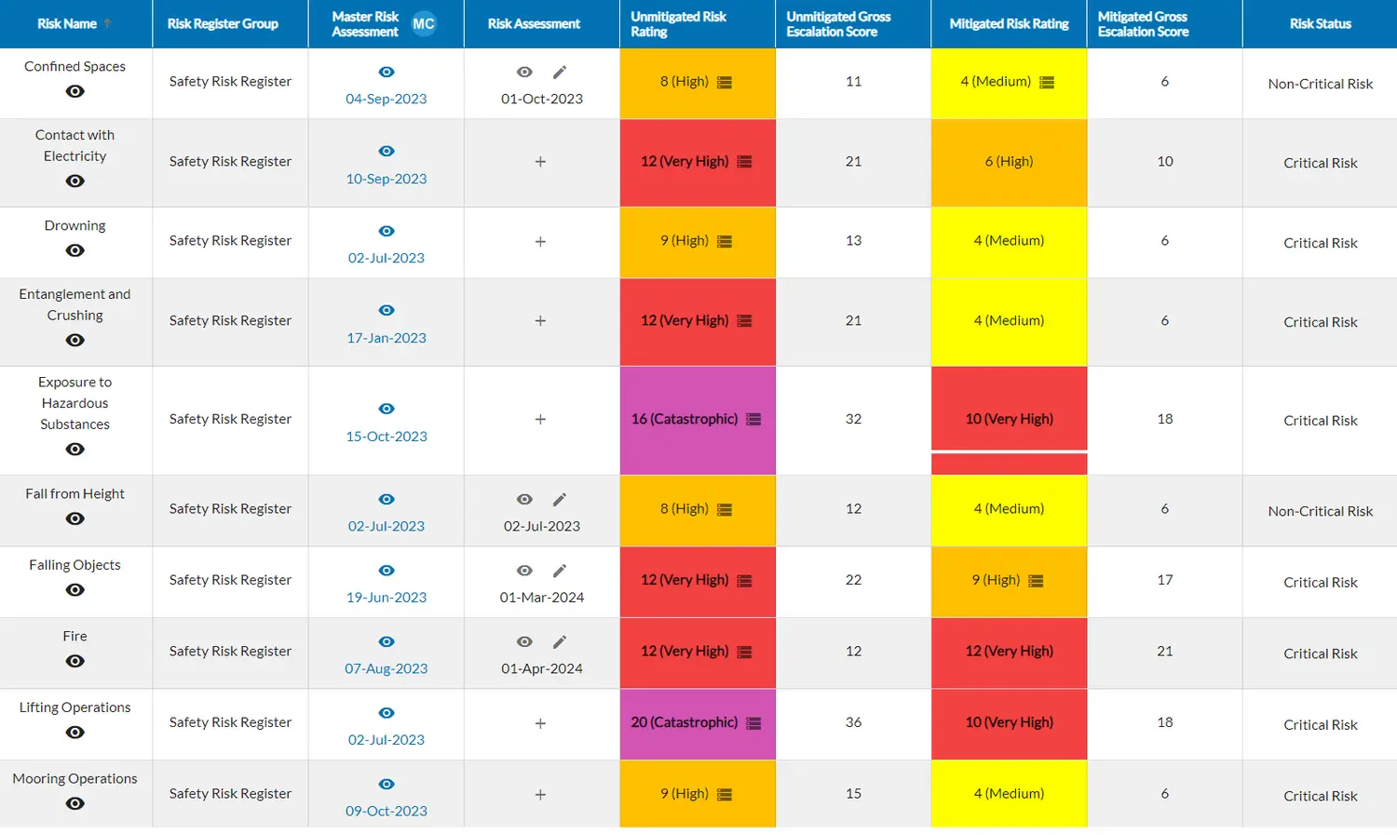Open the 04-Sep-2023 master assessment link
Screen dimensions: 1397x835
[386, 99]
